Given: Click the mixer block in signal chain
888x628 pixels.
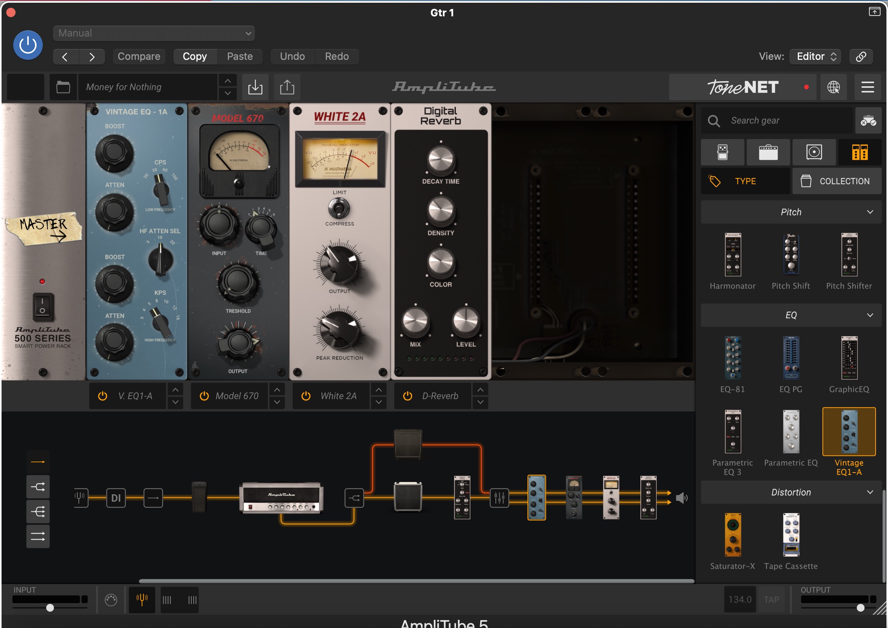Looking at the screenshot, I should pyautogui.click(x=499, y=498).
